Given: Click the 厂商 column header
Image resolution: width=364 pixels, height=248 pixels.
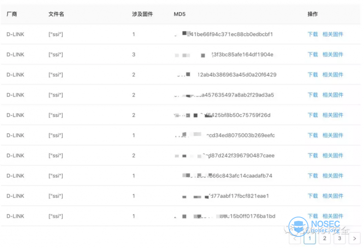Looking at the screenshot, I should pos(12,14).
